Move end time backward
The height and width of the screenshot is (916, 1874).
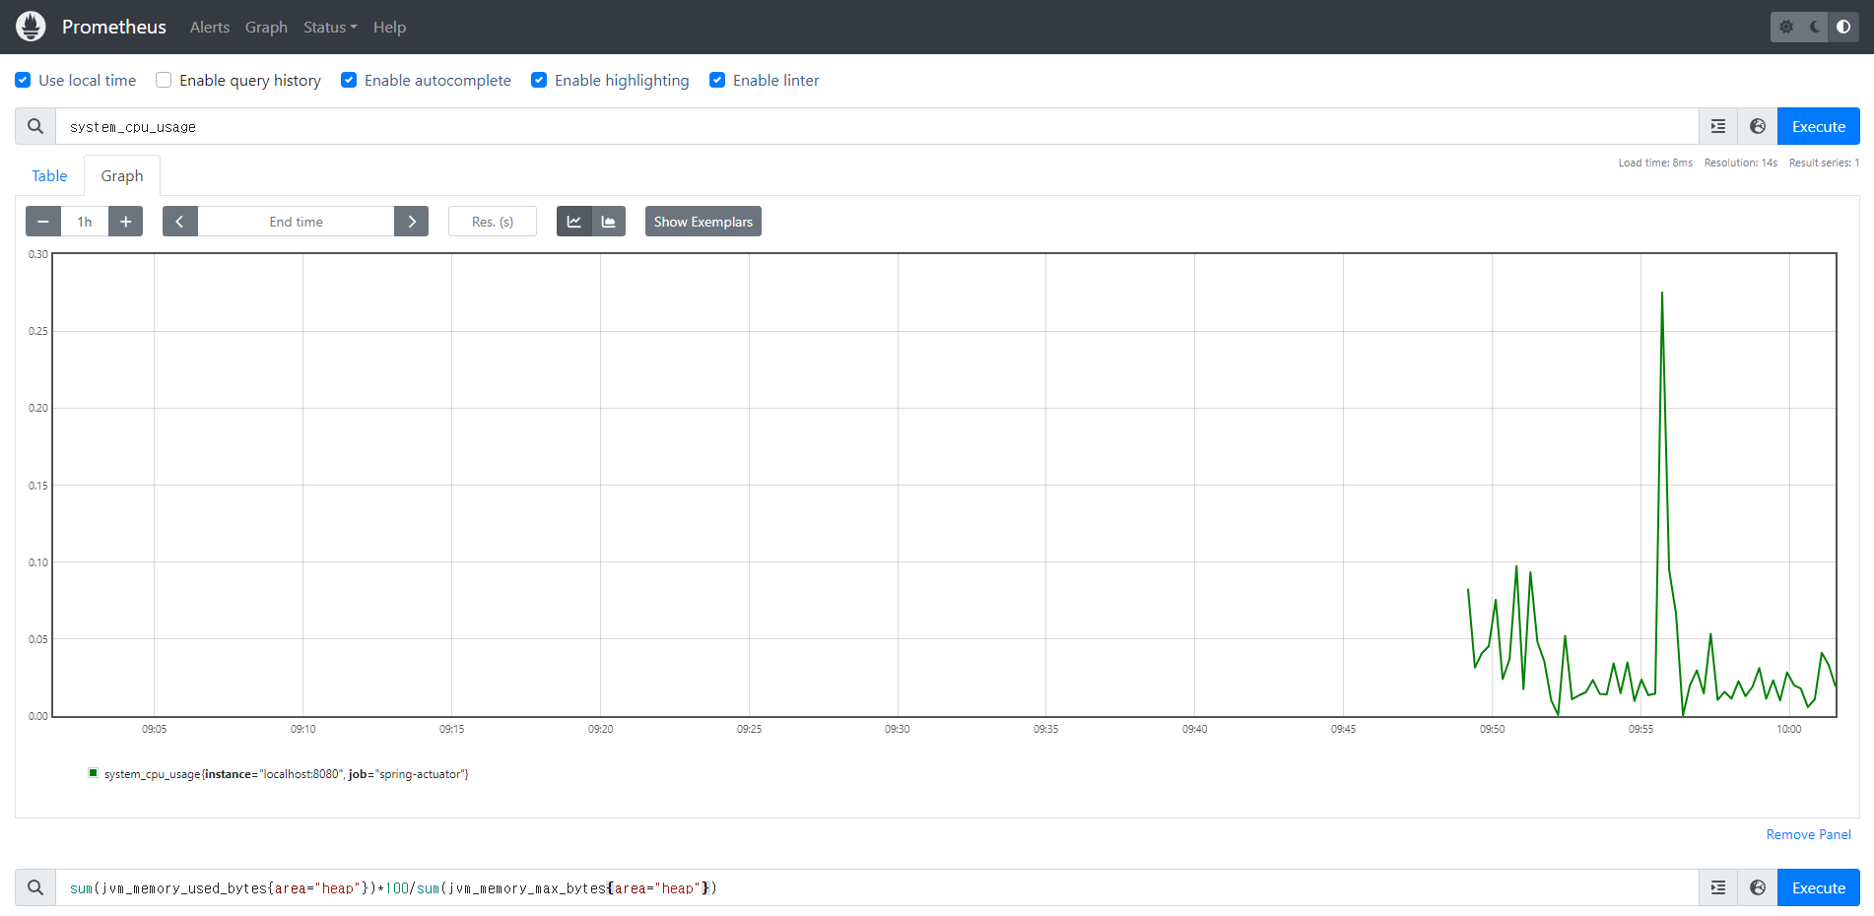coord(180,222)
